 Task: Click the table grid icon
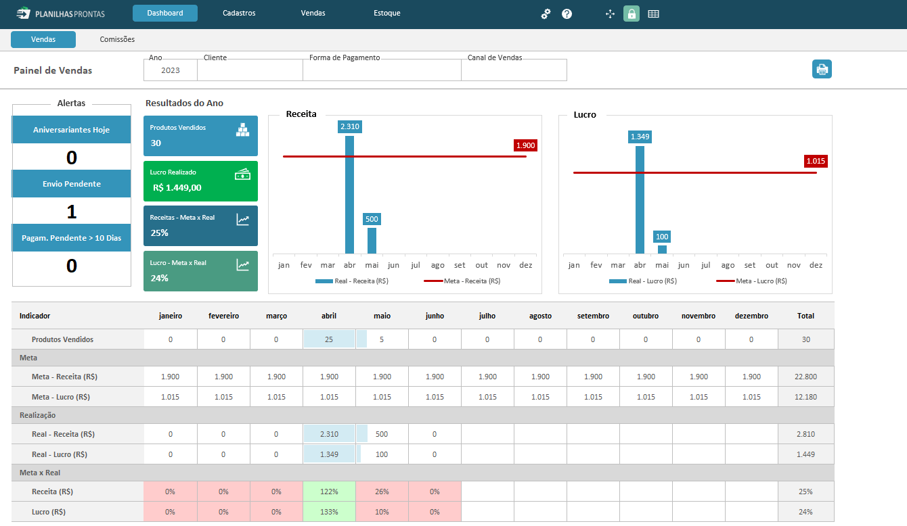coord(653,14)
